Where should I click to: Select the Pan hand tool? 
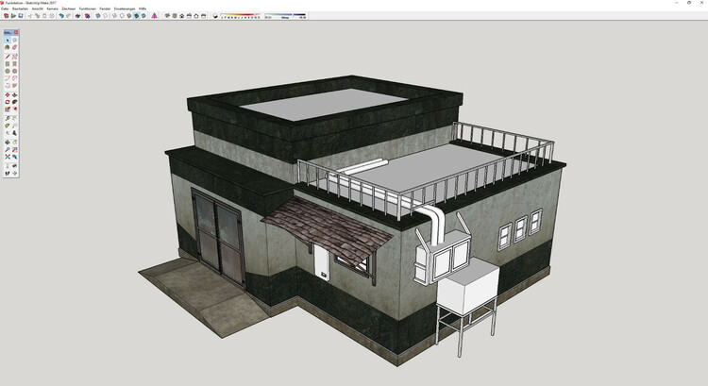click(x=15, y=142)
